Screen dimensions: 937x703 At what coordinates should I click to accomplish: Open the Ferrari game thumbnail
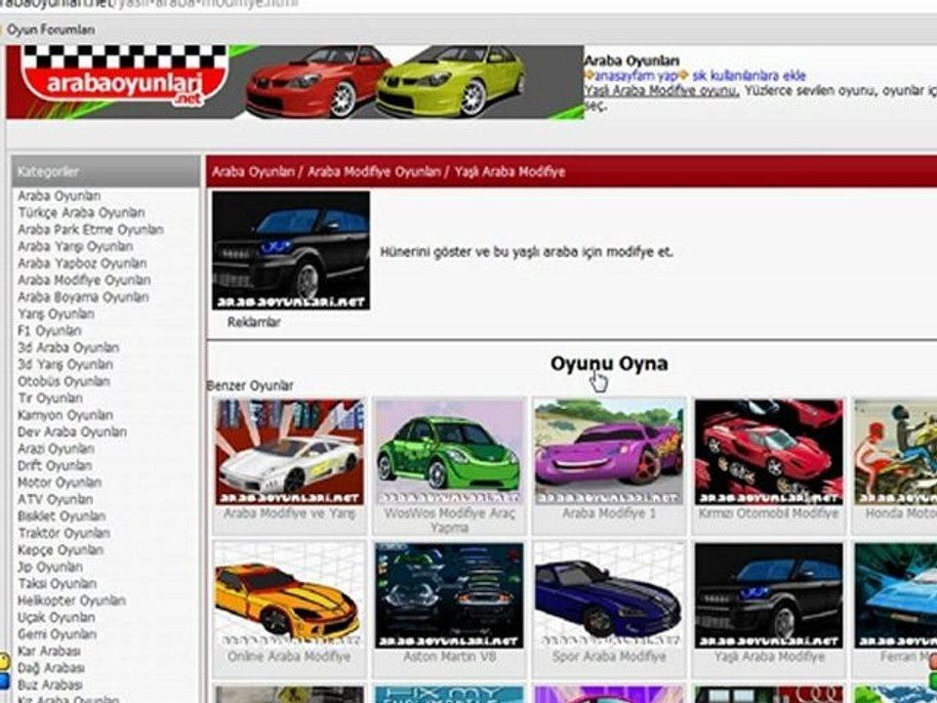[895, 596]
